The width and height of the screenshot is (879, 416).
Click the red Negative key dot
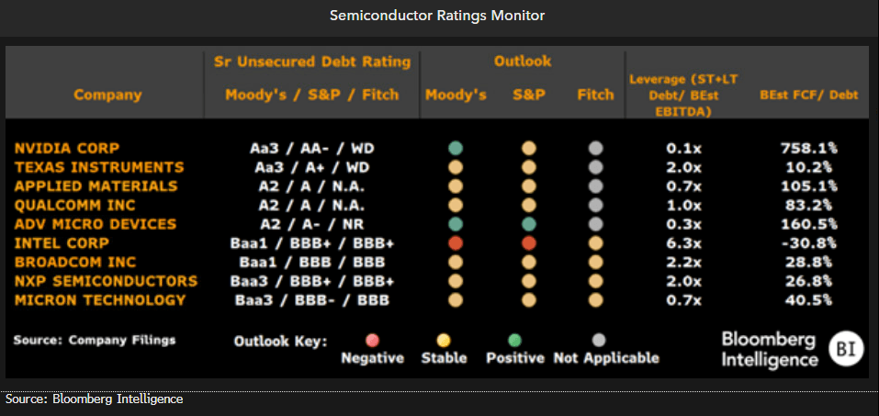point(372,341)
